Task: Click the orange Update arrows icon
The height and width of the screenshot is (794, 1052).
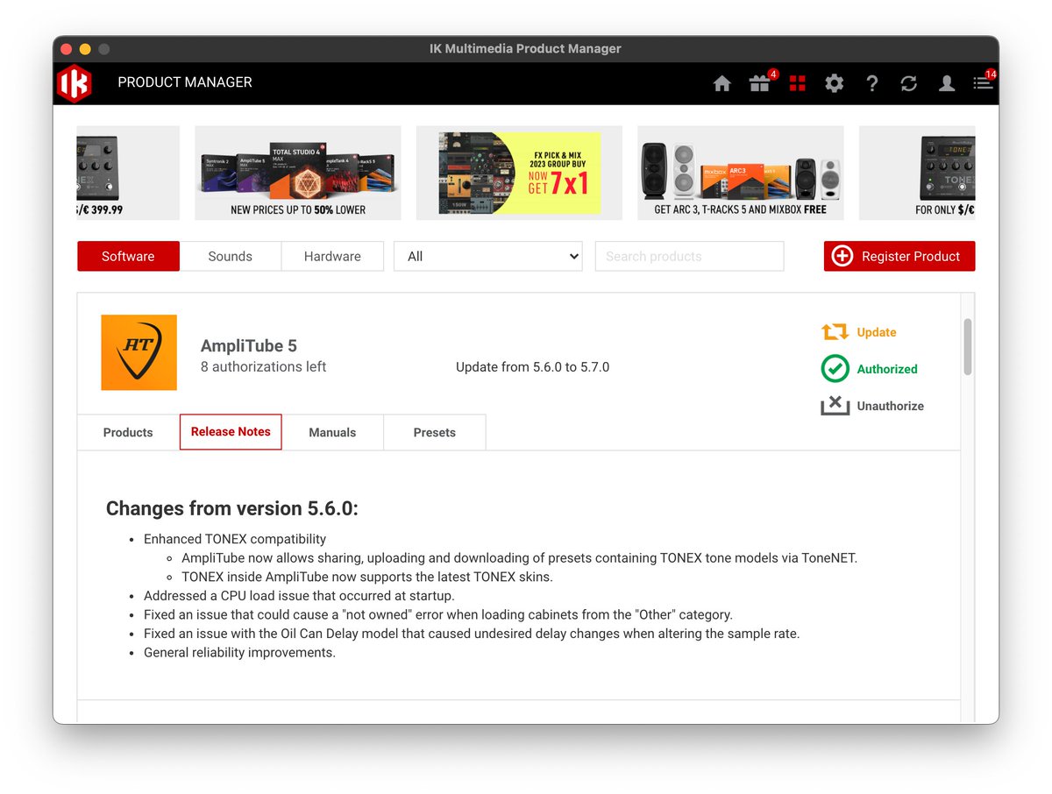Action: (835, 332)
